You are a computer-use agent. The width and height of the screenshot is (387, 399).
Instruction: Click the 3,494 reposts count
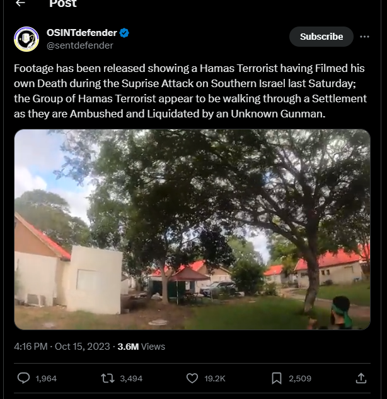point(131,378)
